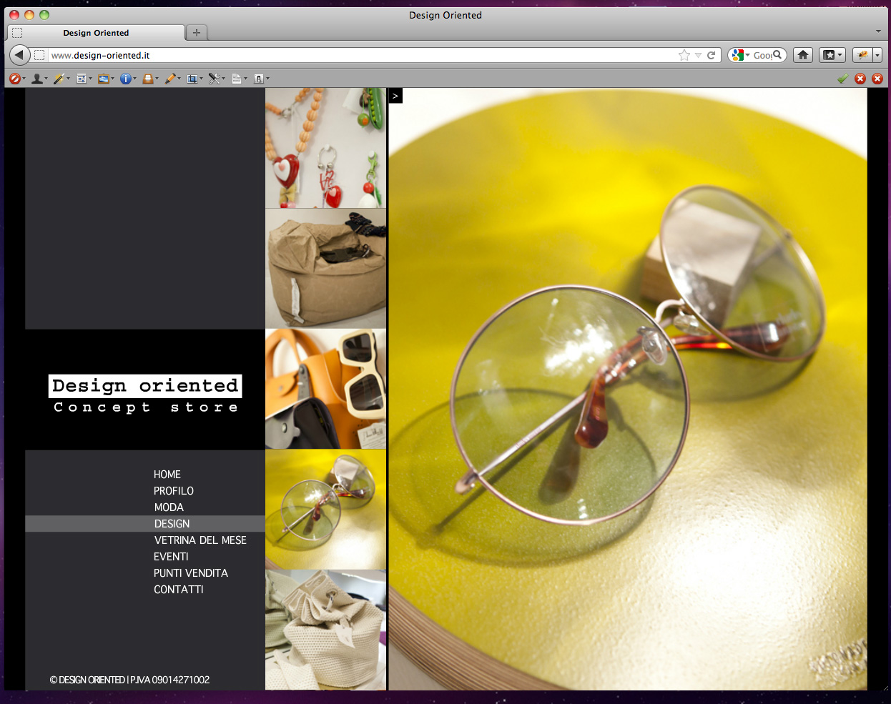
Task: Open the Tools wrench-and-screwdriver icon
Action: (x=214, y=79)
